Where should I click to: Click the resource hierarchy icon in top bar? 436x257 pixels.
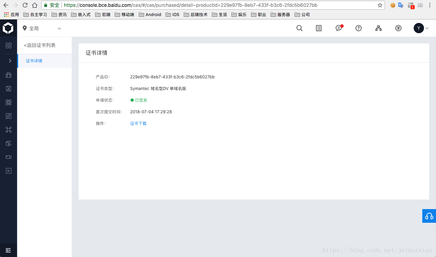point(378,28)
